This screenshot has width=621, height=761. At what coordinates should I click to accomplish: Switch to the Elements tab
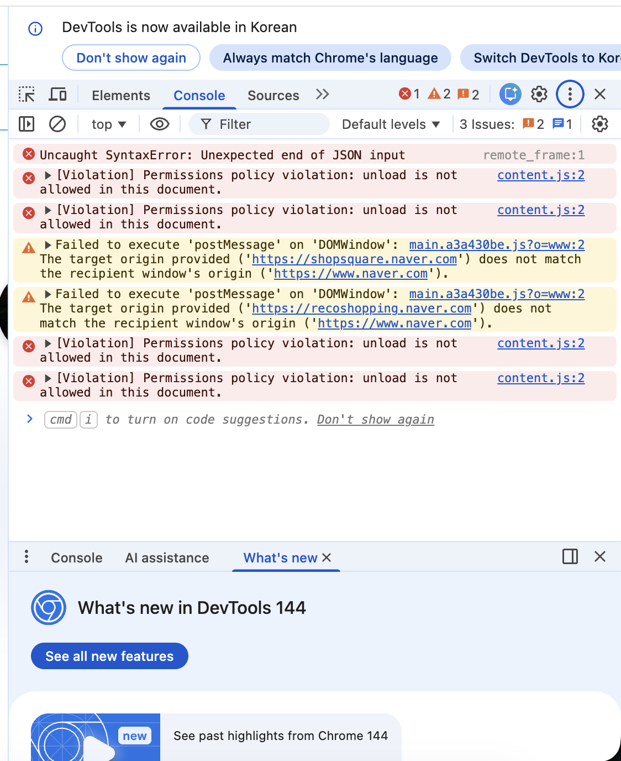(121, 96)
